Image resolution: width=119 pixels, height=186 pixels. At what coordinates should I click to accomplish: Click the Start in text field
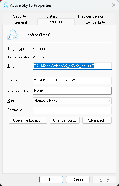[72, 81]
